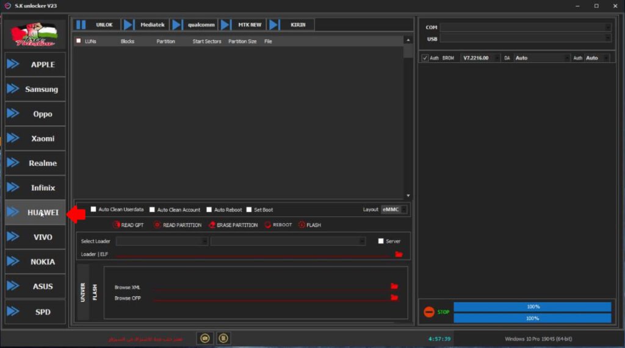This screenshot has width=625, height=348.
Task: Open the Realme brand section
Action: (x=35, y=163)
